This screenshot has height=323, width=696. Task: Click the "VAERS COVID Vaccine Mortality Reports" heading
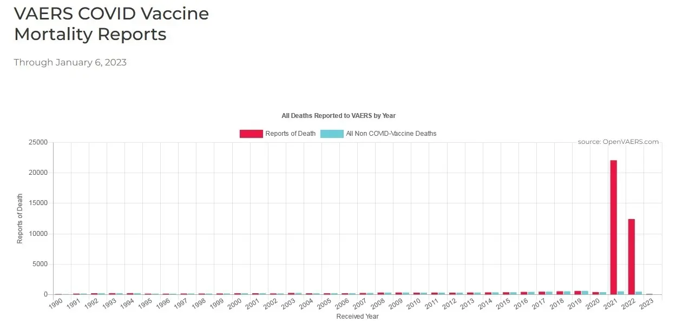111,24
